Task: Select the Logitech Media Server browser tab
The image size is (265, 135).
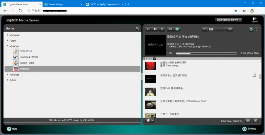Action: click(22, 4)
